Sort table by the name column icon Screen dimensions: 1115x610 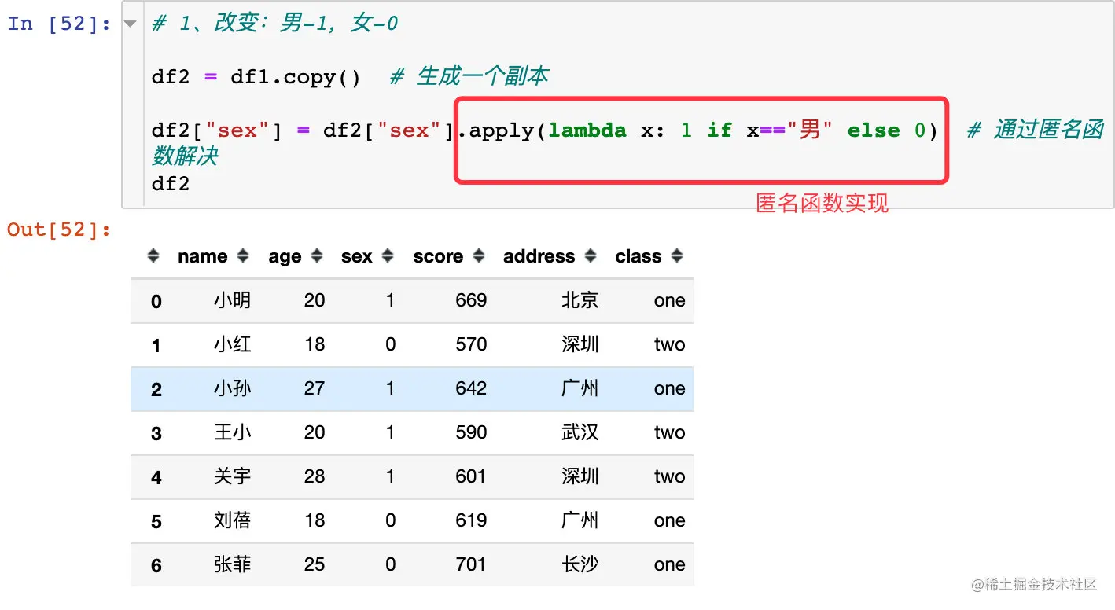[243, 256]
